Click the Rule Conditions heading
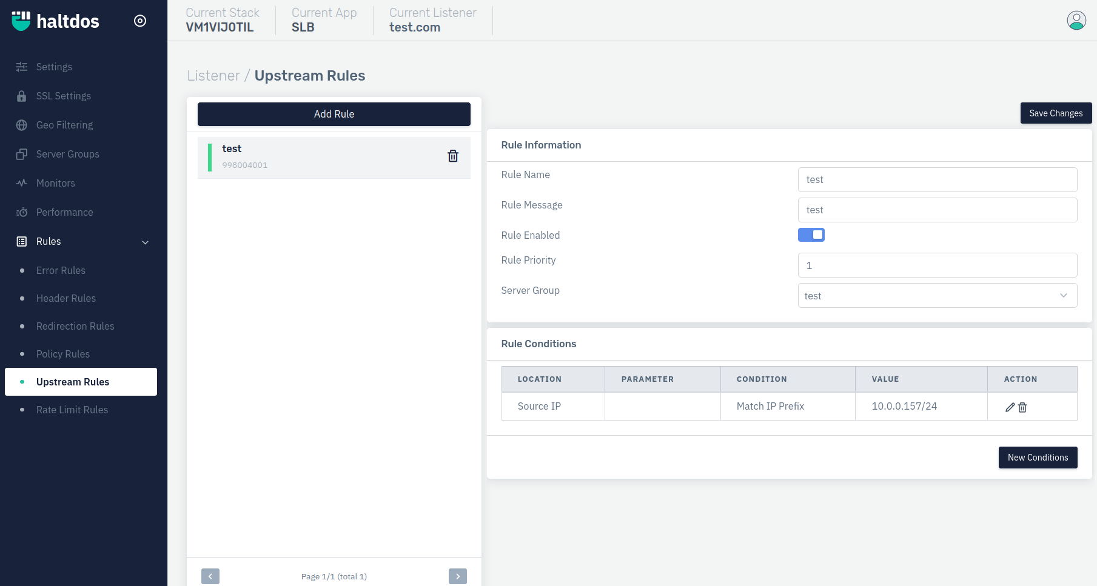1097x586 pixels. [x=538, y=344]
